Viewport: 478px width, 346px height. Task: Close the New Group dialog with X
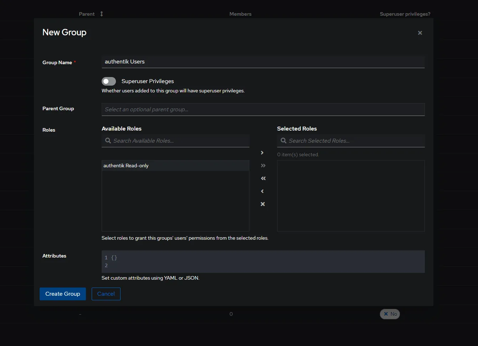pos(420,33)
